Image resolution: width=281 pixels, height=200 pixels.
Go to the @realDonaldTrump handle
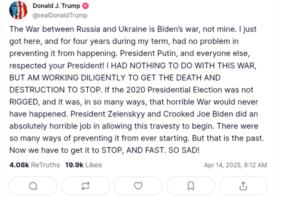click(x=60, y=15)
